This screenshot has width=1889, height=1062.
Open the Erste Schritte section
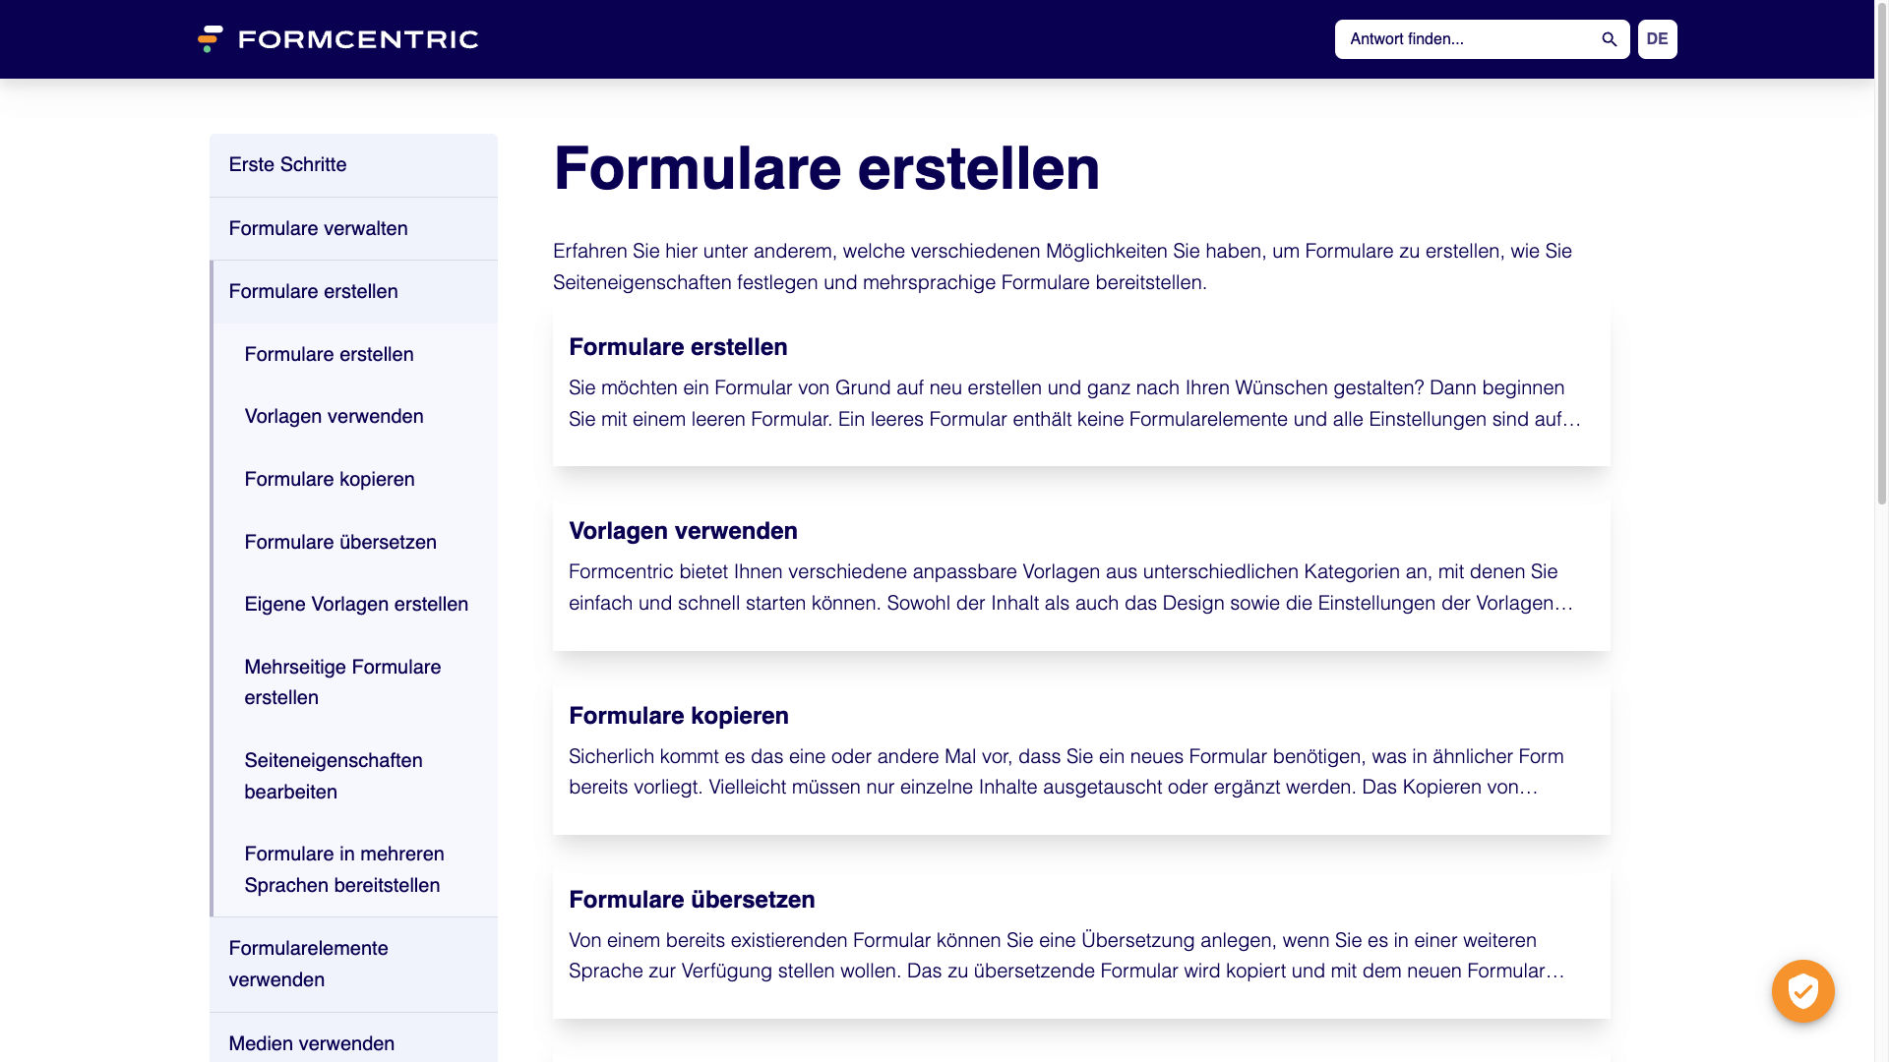click(x=287, y=164)
